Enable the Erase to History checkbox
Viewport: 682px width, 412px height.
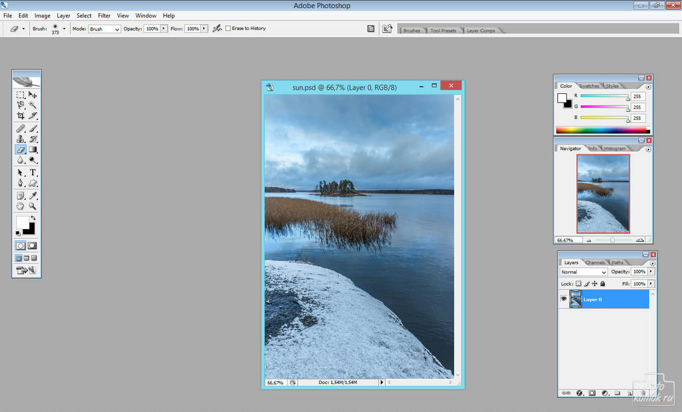pos(228,28)
